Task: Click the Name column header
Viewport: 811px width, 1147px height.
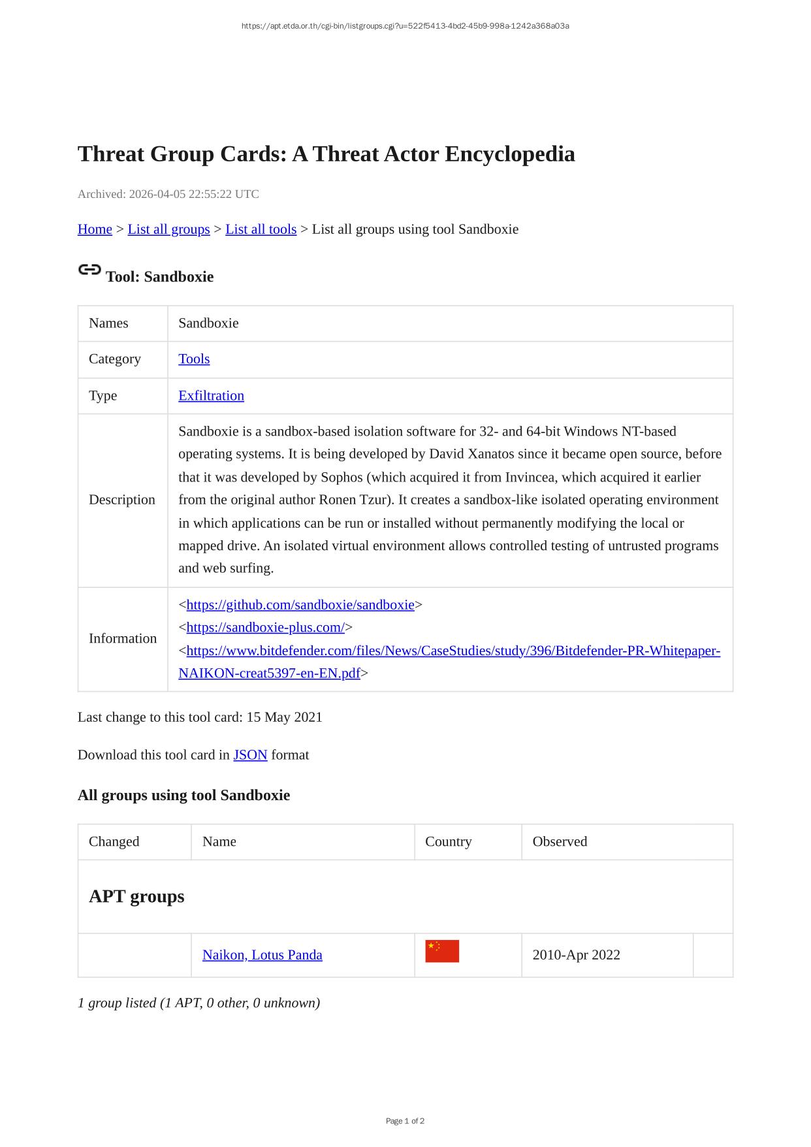Action: click(219, 841)
